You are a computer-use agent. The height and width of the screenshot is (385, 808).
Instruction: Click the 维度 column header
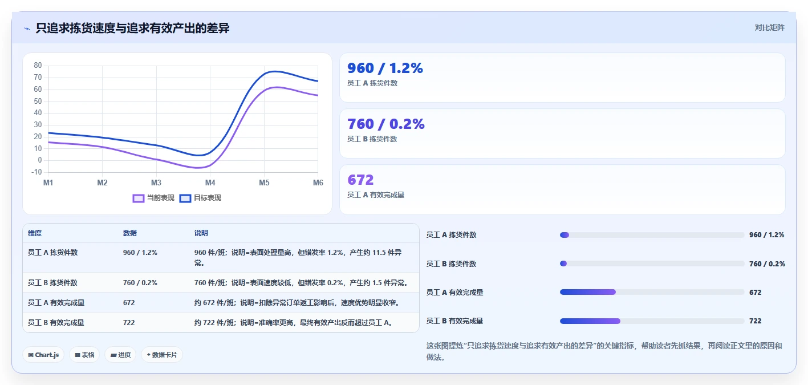35,233
